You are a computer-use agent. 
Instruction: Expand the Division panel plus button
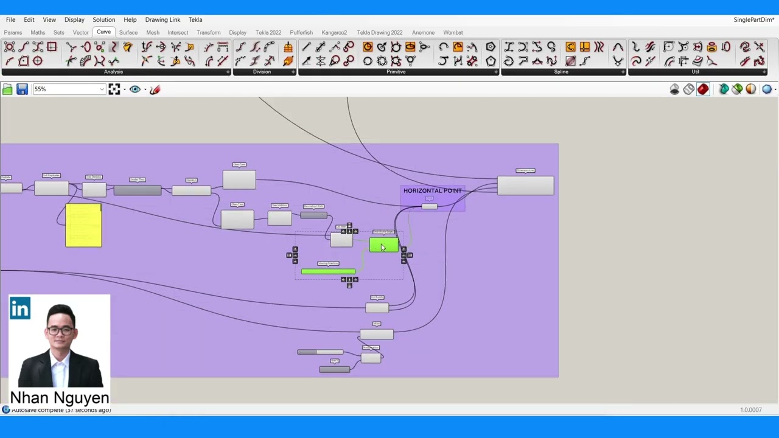[293, 72]
